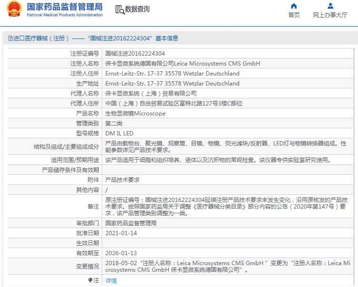Click the 备注 remarks text
Screen dimensions: 358x287
tap(226, 207)
